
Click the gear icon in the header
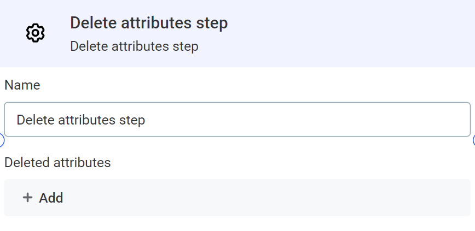(x=35, y=33)
